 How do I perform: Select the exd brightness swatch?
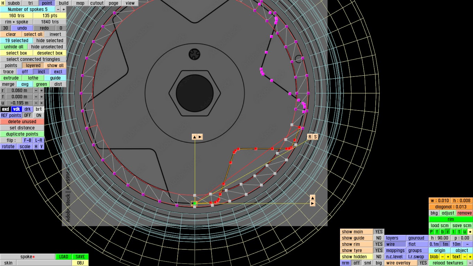[x=6, y=109]
